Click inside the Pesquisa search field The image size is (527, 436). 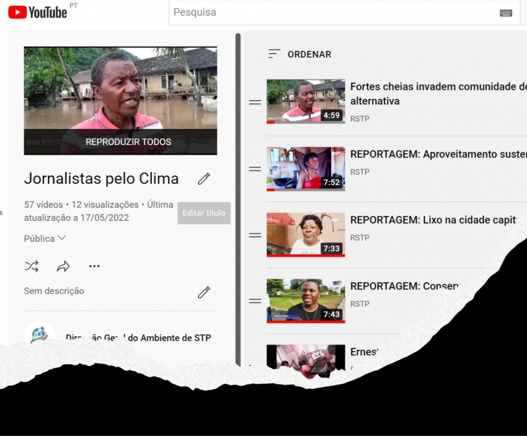click(x=329, y=12)
